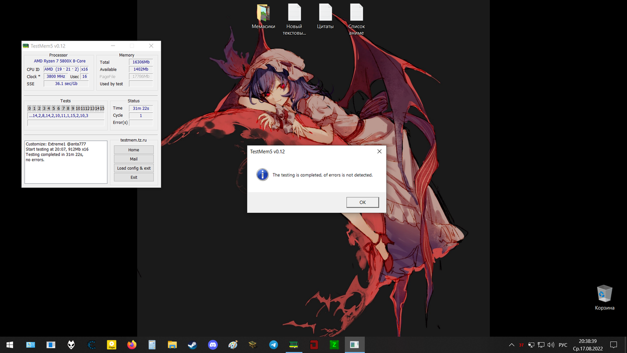
Task: Open File Explorer from the taskbar
Action: [172, 345]
